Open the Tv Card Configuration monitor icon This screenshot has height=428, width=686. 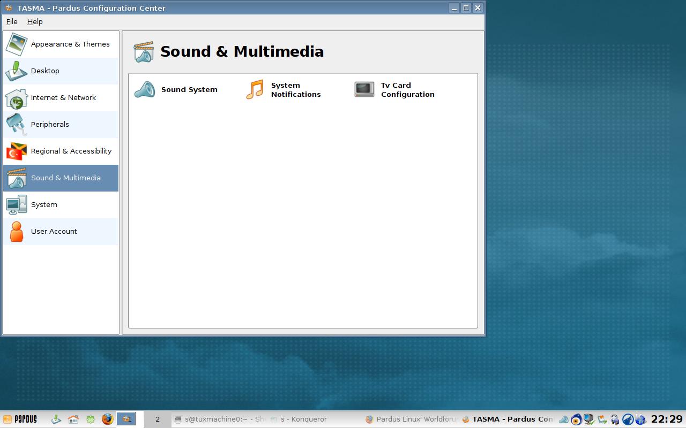point(364,89)
